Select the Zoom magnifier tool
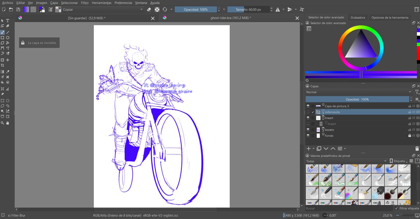This screenshot has height=219, width=420. point(2,123)
